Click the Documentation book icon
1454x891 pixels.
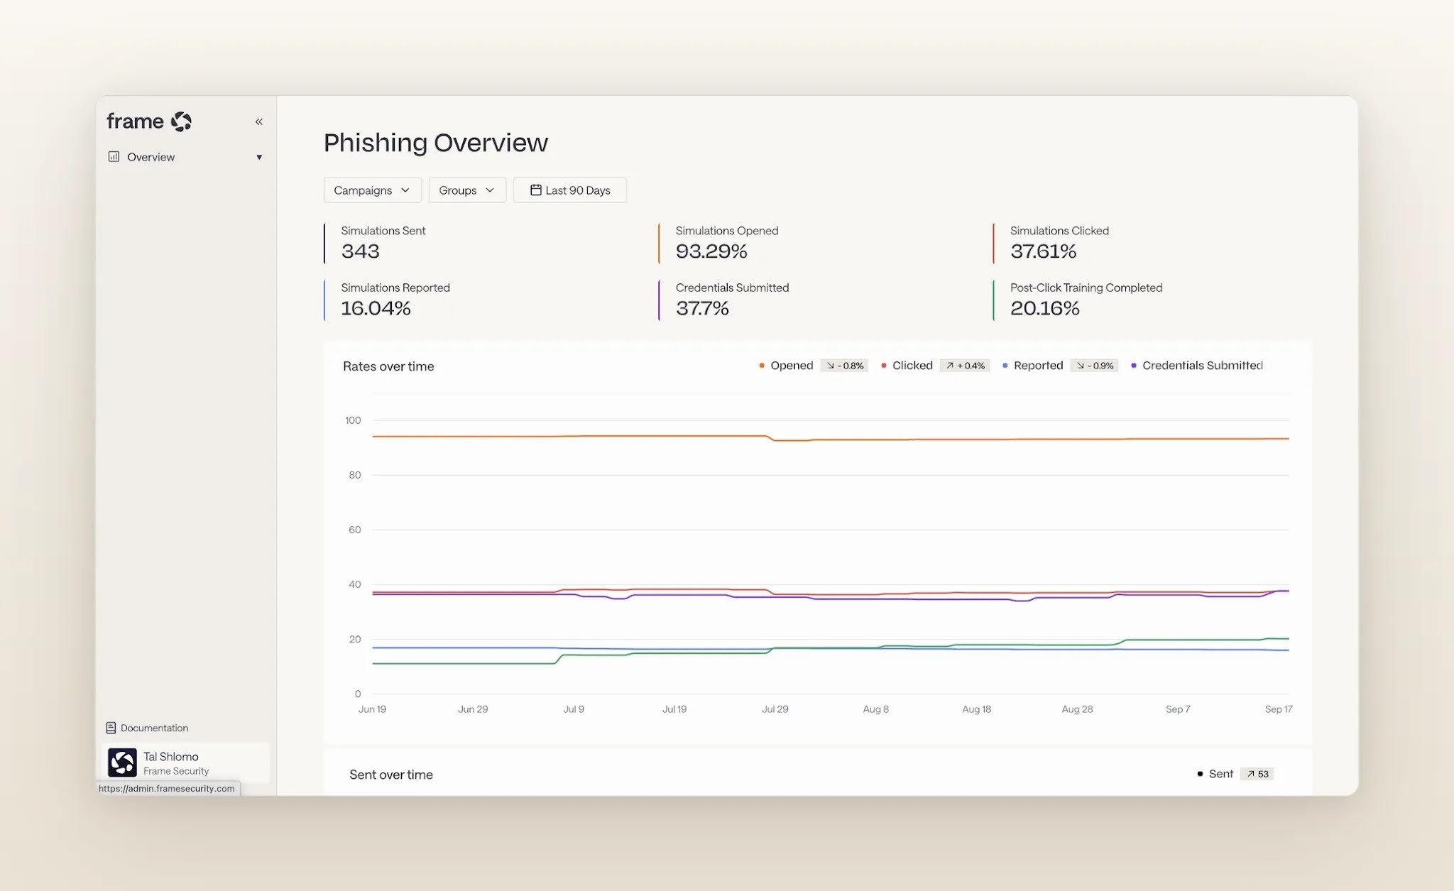point(111,728)
